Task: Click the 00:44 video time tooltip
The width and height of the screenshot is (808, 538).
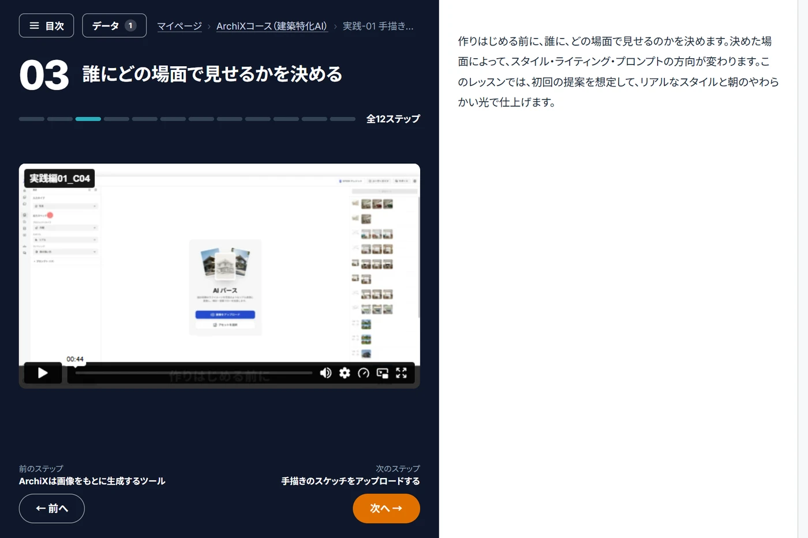Action: pyautogui.click(x=75, y=359)
